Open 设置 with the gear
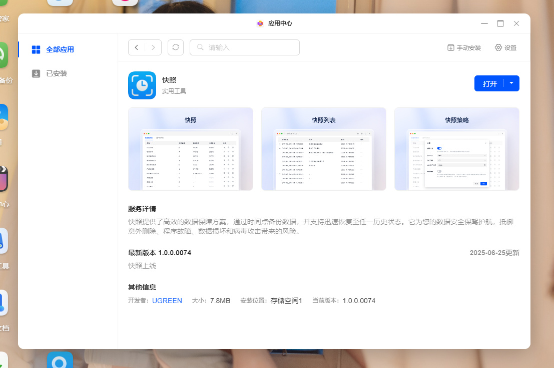Viewport: 554px width, 368px height. [505, 47]
